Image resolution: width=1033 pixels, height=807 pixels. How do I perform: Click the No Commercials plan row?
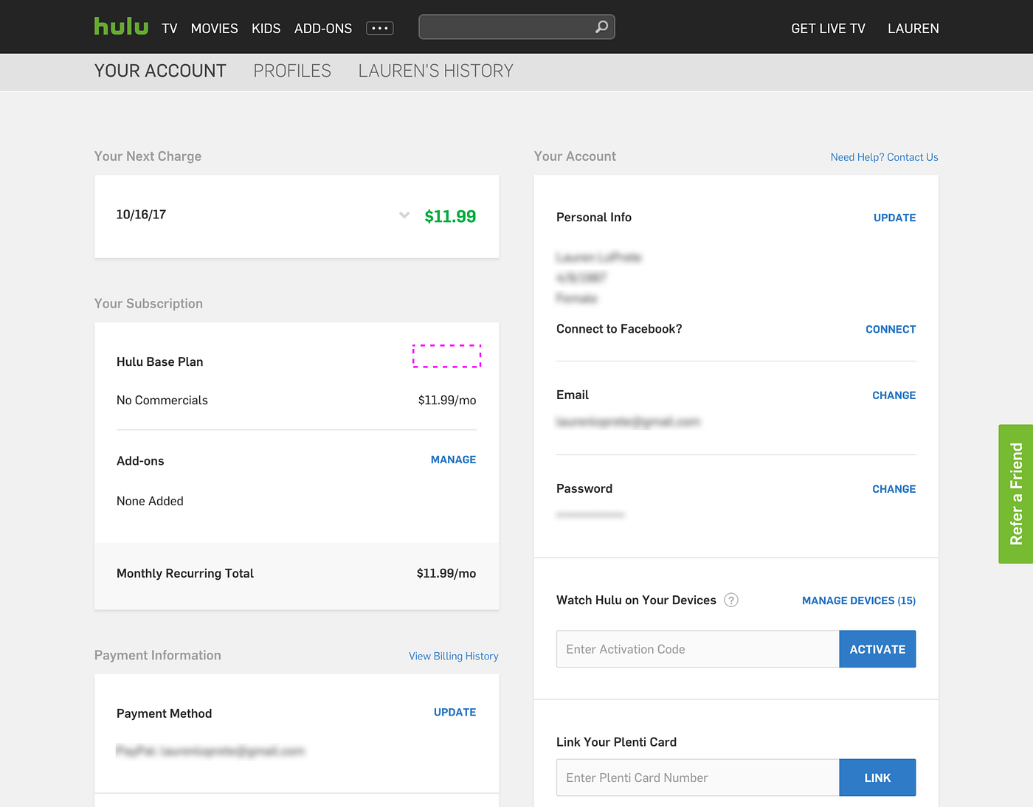pos(297,401)
